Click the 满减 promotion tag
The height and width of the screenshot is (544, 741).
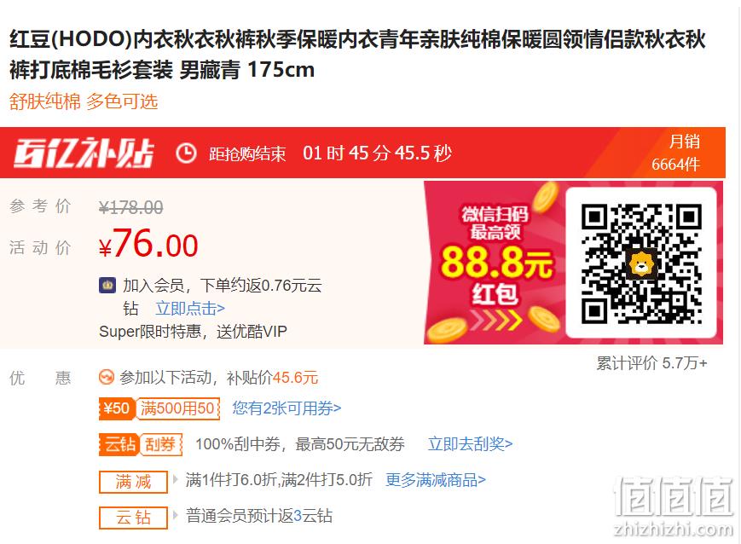pos(133,482)
